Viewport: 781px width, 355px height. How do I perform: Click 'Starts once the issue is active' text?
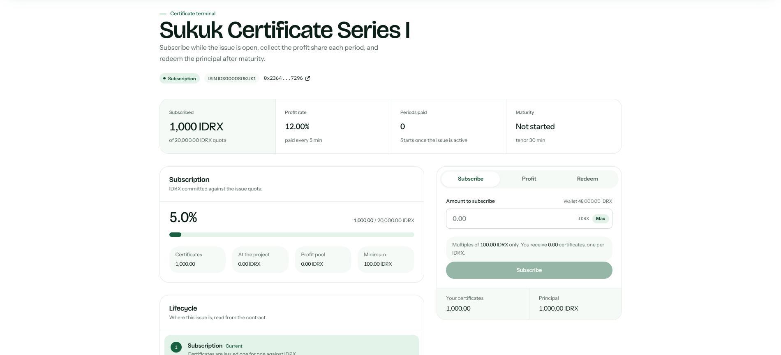pos(434,140)
